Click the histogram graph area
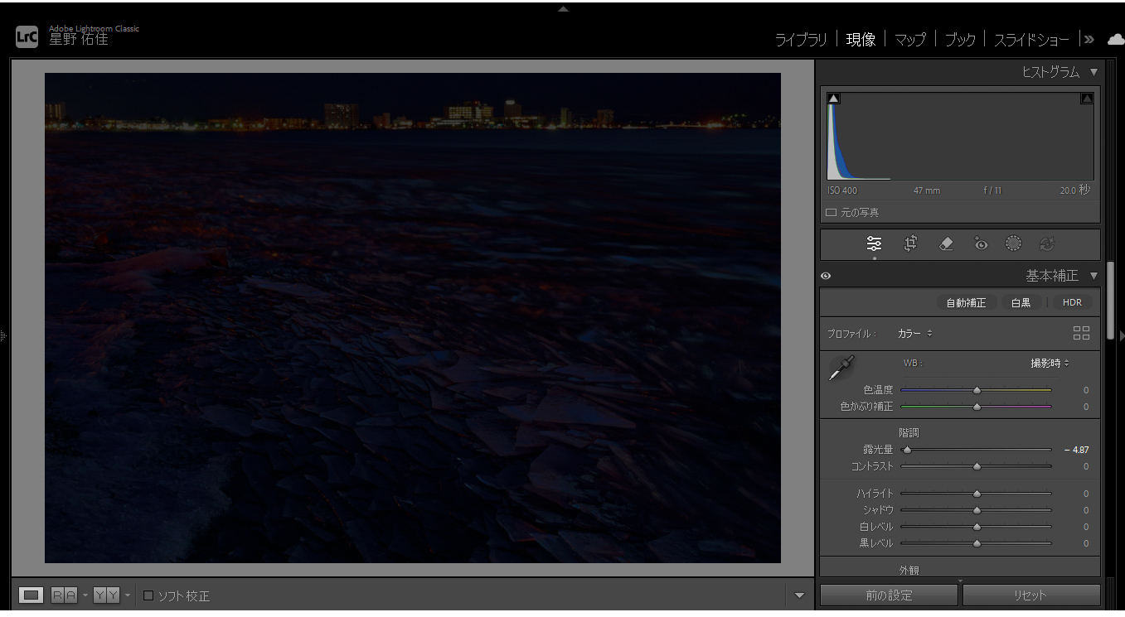 click(960, 136)
